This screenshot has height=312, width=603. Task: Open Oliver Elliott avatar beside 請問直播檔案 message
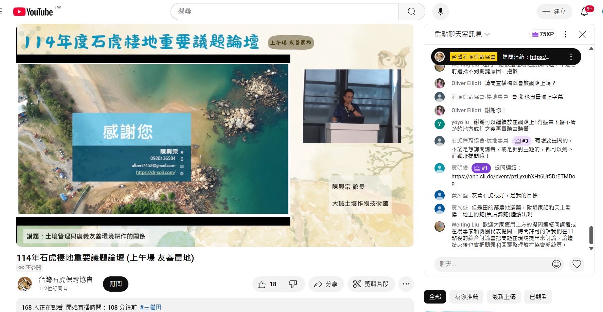point(440,83)
